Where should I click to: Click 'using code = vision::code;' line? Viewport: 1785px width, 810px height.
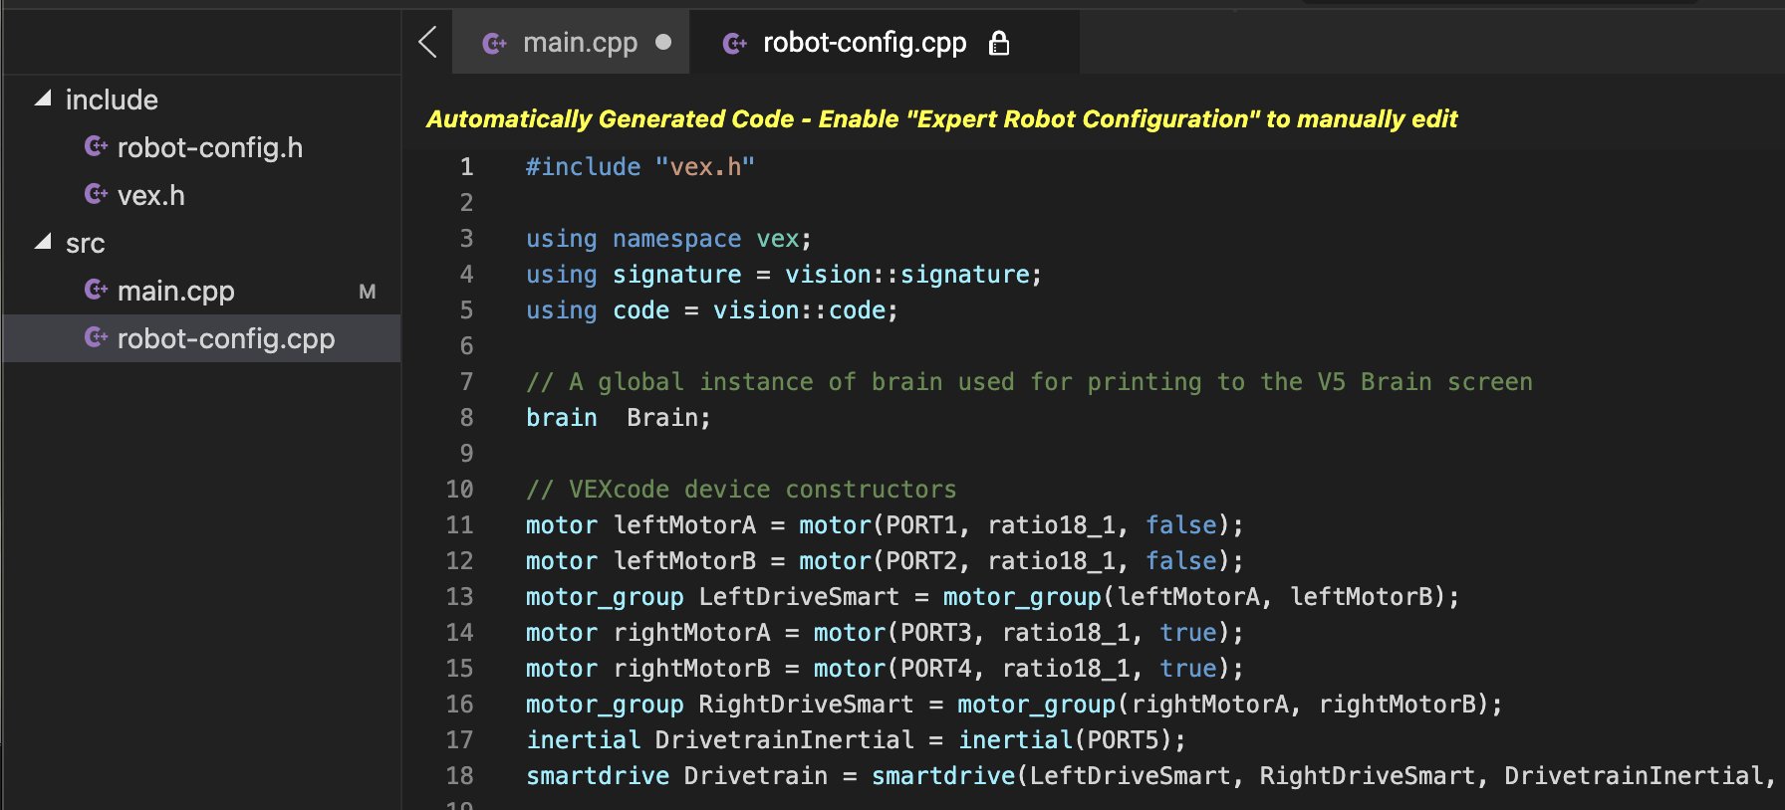coord(712,310)
